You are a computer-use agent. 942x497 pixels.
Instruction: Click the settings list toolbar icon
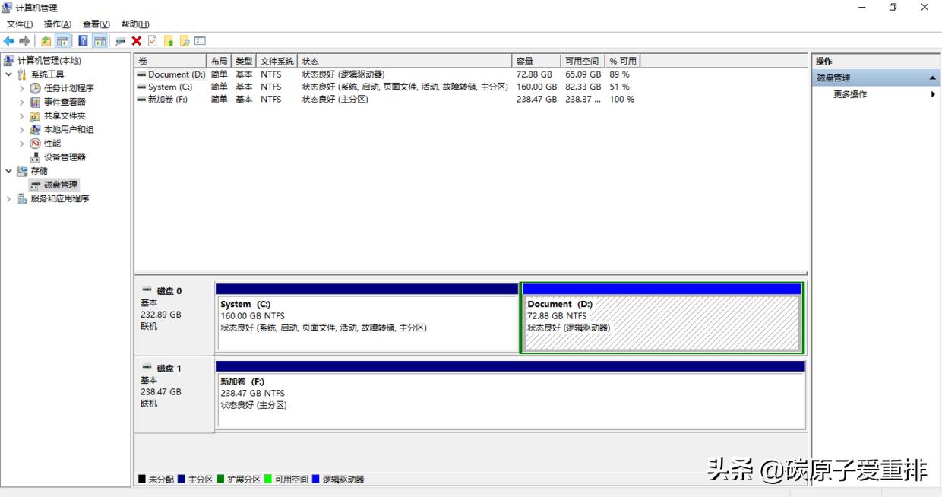(201, 41)
